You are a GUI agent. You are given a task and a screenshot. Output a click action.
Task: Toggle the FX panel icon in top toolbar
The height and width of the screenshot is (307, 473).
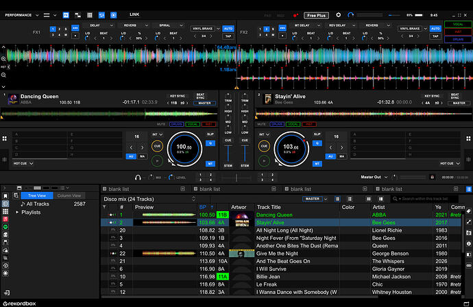pos(66,15)
